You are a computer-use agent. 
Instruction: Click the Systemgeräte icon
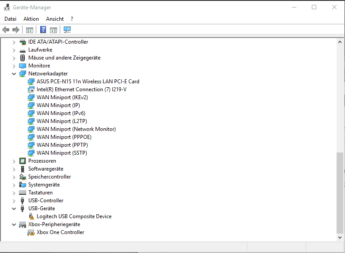(x=23, y=185)
